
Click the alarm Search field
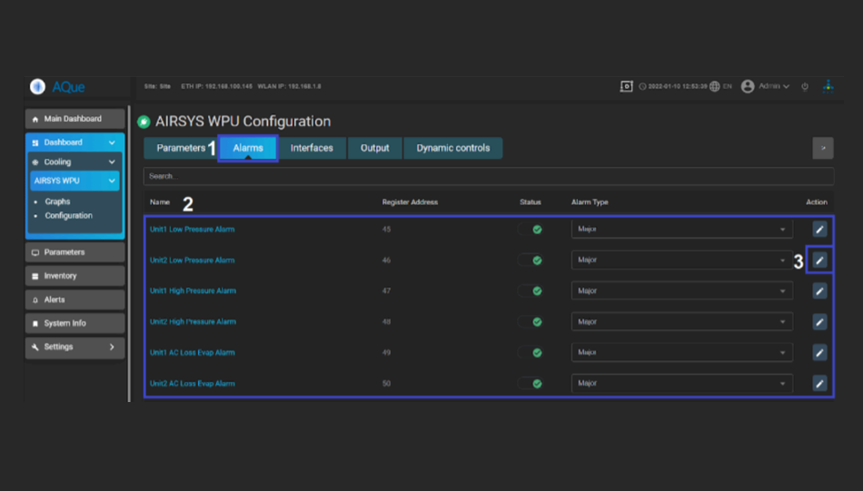point(488,176)
